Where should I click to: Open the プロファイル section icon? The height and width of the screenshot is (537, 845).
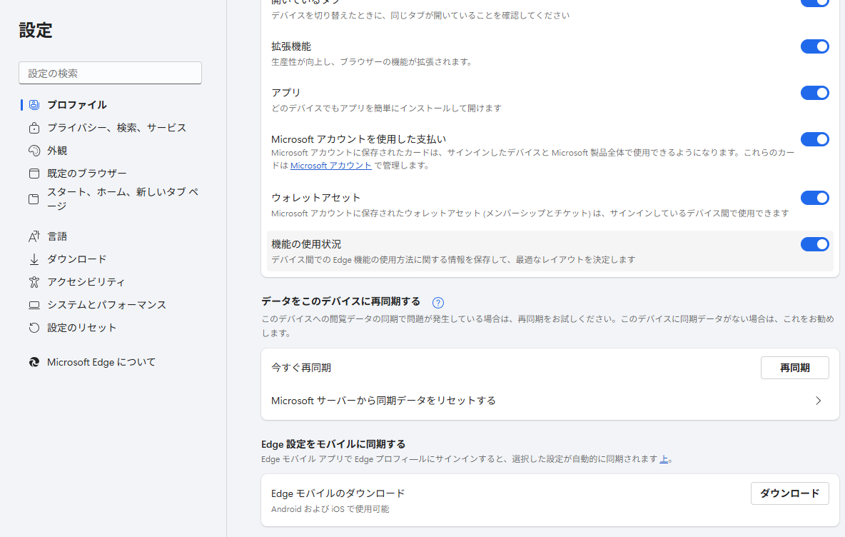coord(34,104)
